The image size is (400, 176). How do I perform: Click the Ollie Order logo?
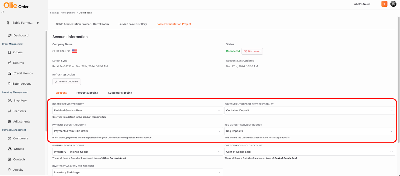tap(16, 5)
